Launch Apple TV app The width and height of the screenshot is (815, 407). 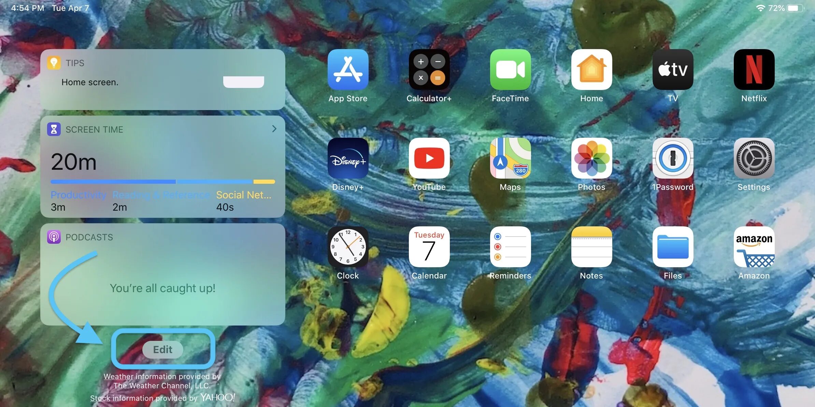(x=673, y=70)
